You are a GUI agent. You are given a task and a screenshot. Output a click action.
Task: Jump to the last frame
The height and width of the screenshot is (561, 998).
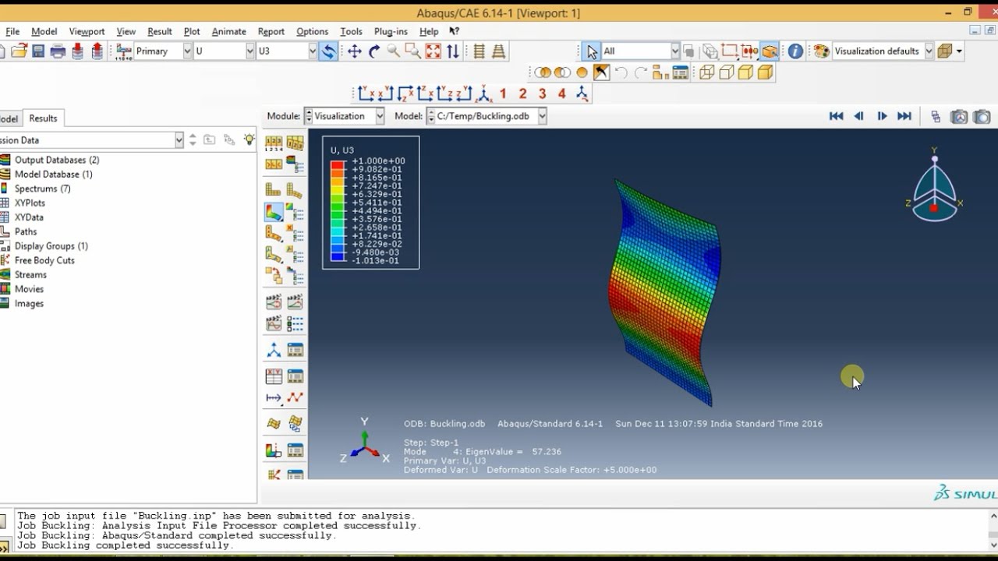(904, 116)
